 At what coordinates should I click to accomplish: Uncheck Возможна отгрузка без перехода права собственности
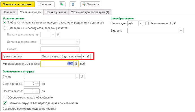point(5,103)
